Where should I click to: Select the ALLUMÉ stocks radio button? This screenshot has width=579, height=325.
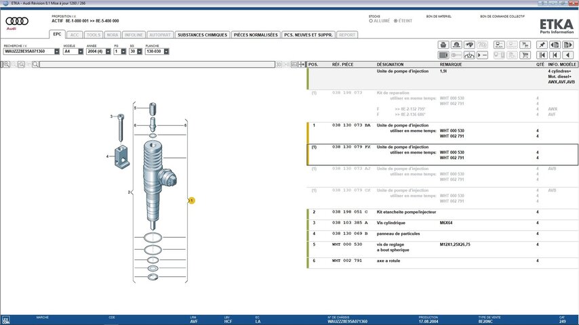[x=371, y=21]
